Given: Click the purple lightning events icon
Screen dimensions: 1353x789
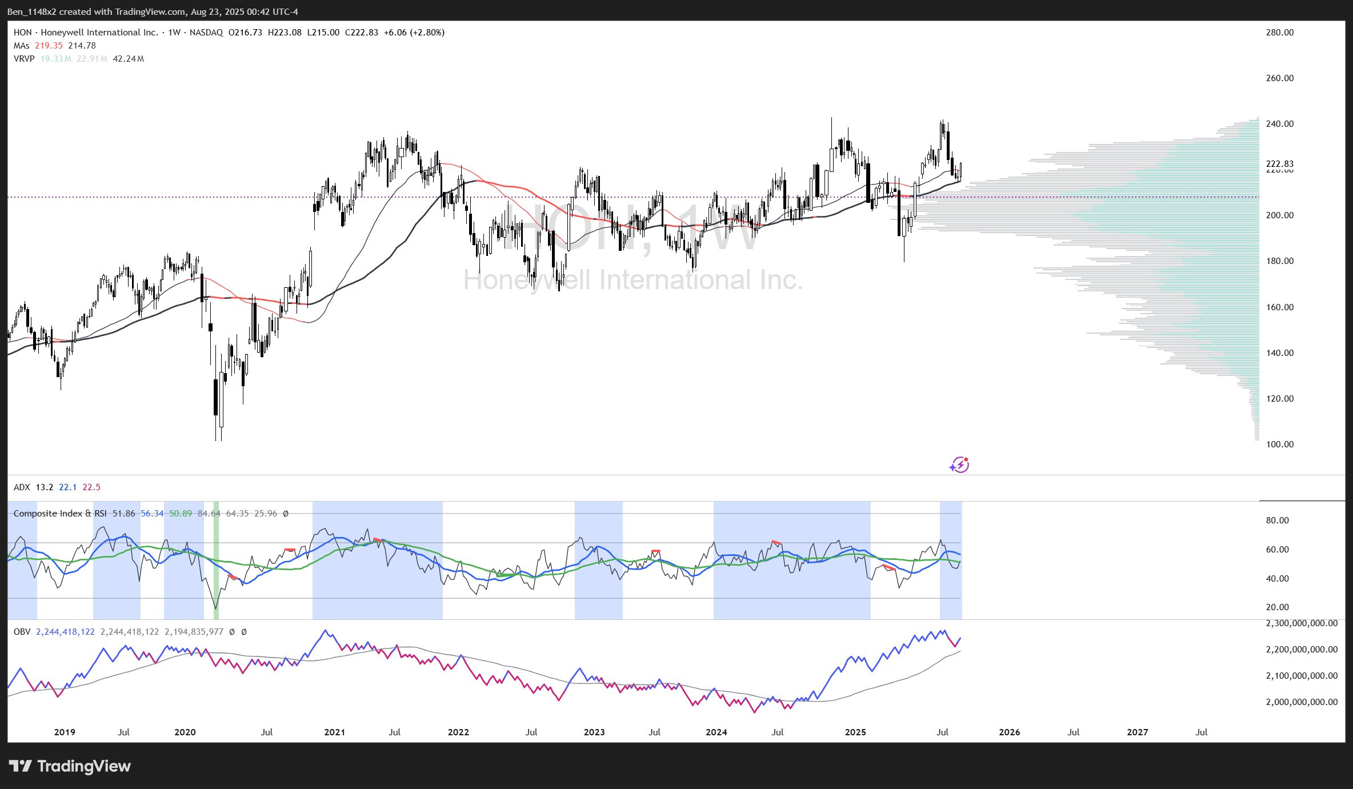Looking at the screenshot, I should 959,464.
